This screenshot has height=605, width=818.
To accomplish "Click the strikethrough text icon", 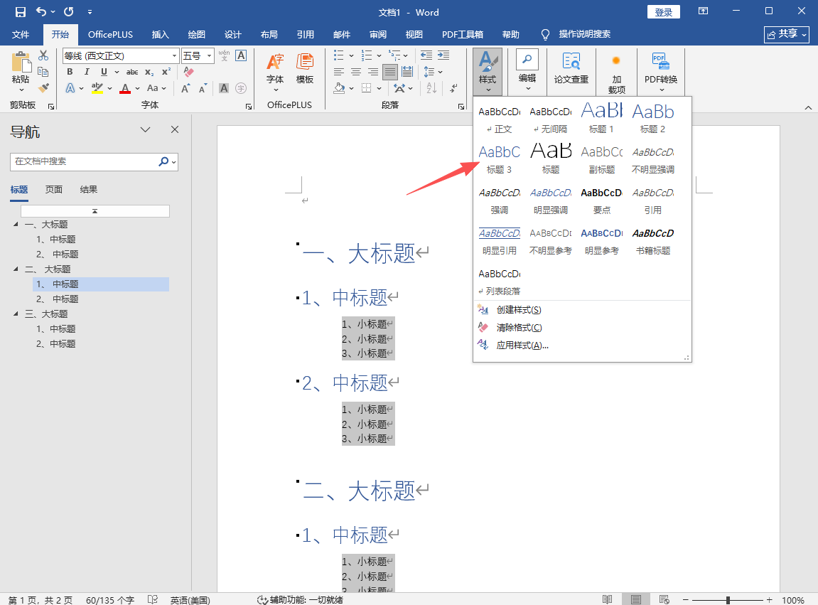I will pyautogui.click(x=131, y=72).
